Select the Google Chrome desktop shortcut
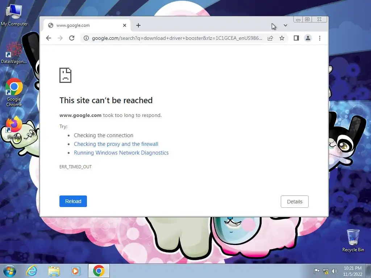 (x=14, y=92)
